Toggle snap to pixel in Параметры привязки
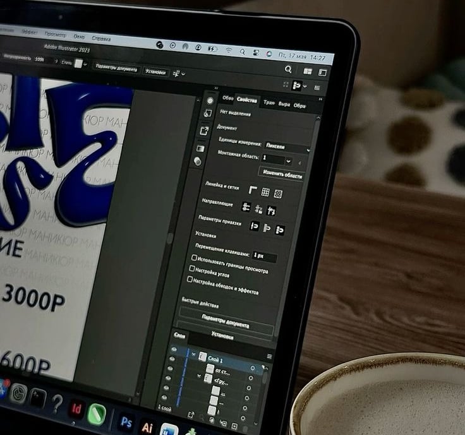Viewport: 465px width, 435px height. click(x=280, y=230)
